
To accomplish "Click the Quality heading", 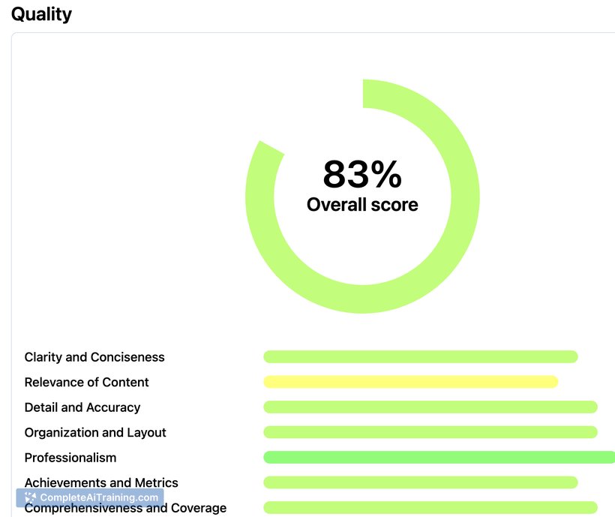I will click(x=41, y=14).
